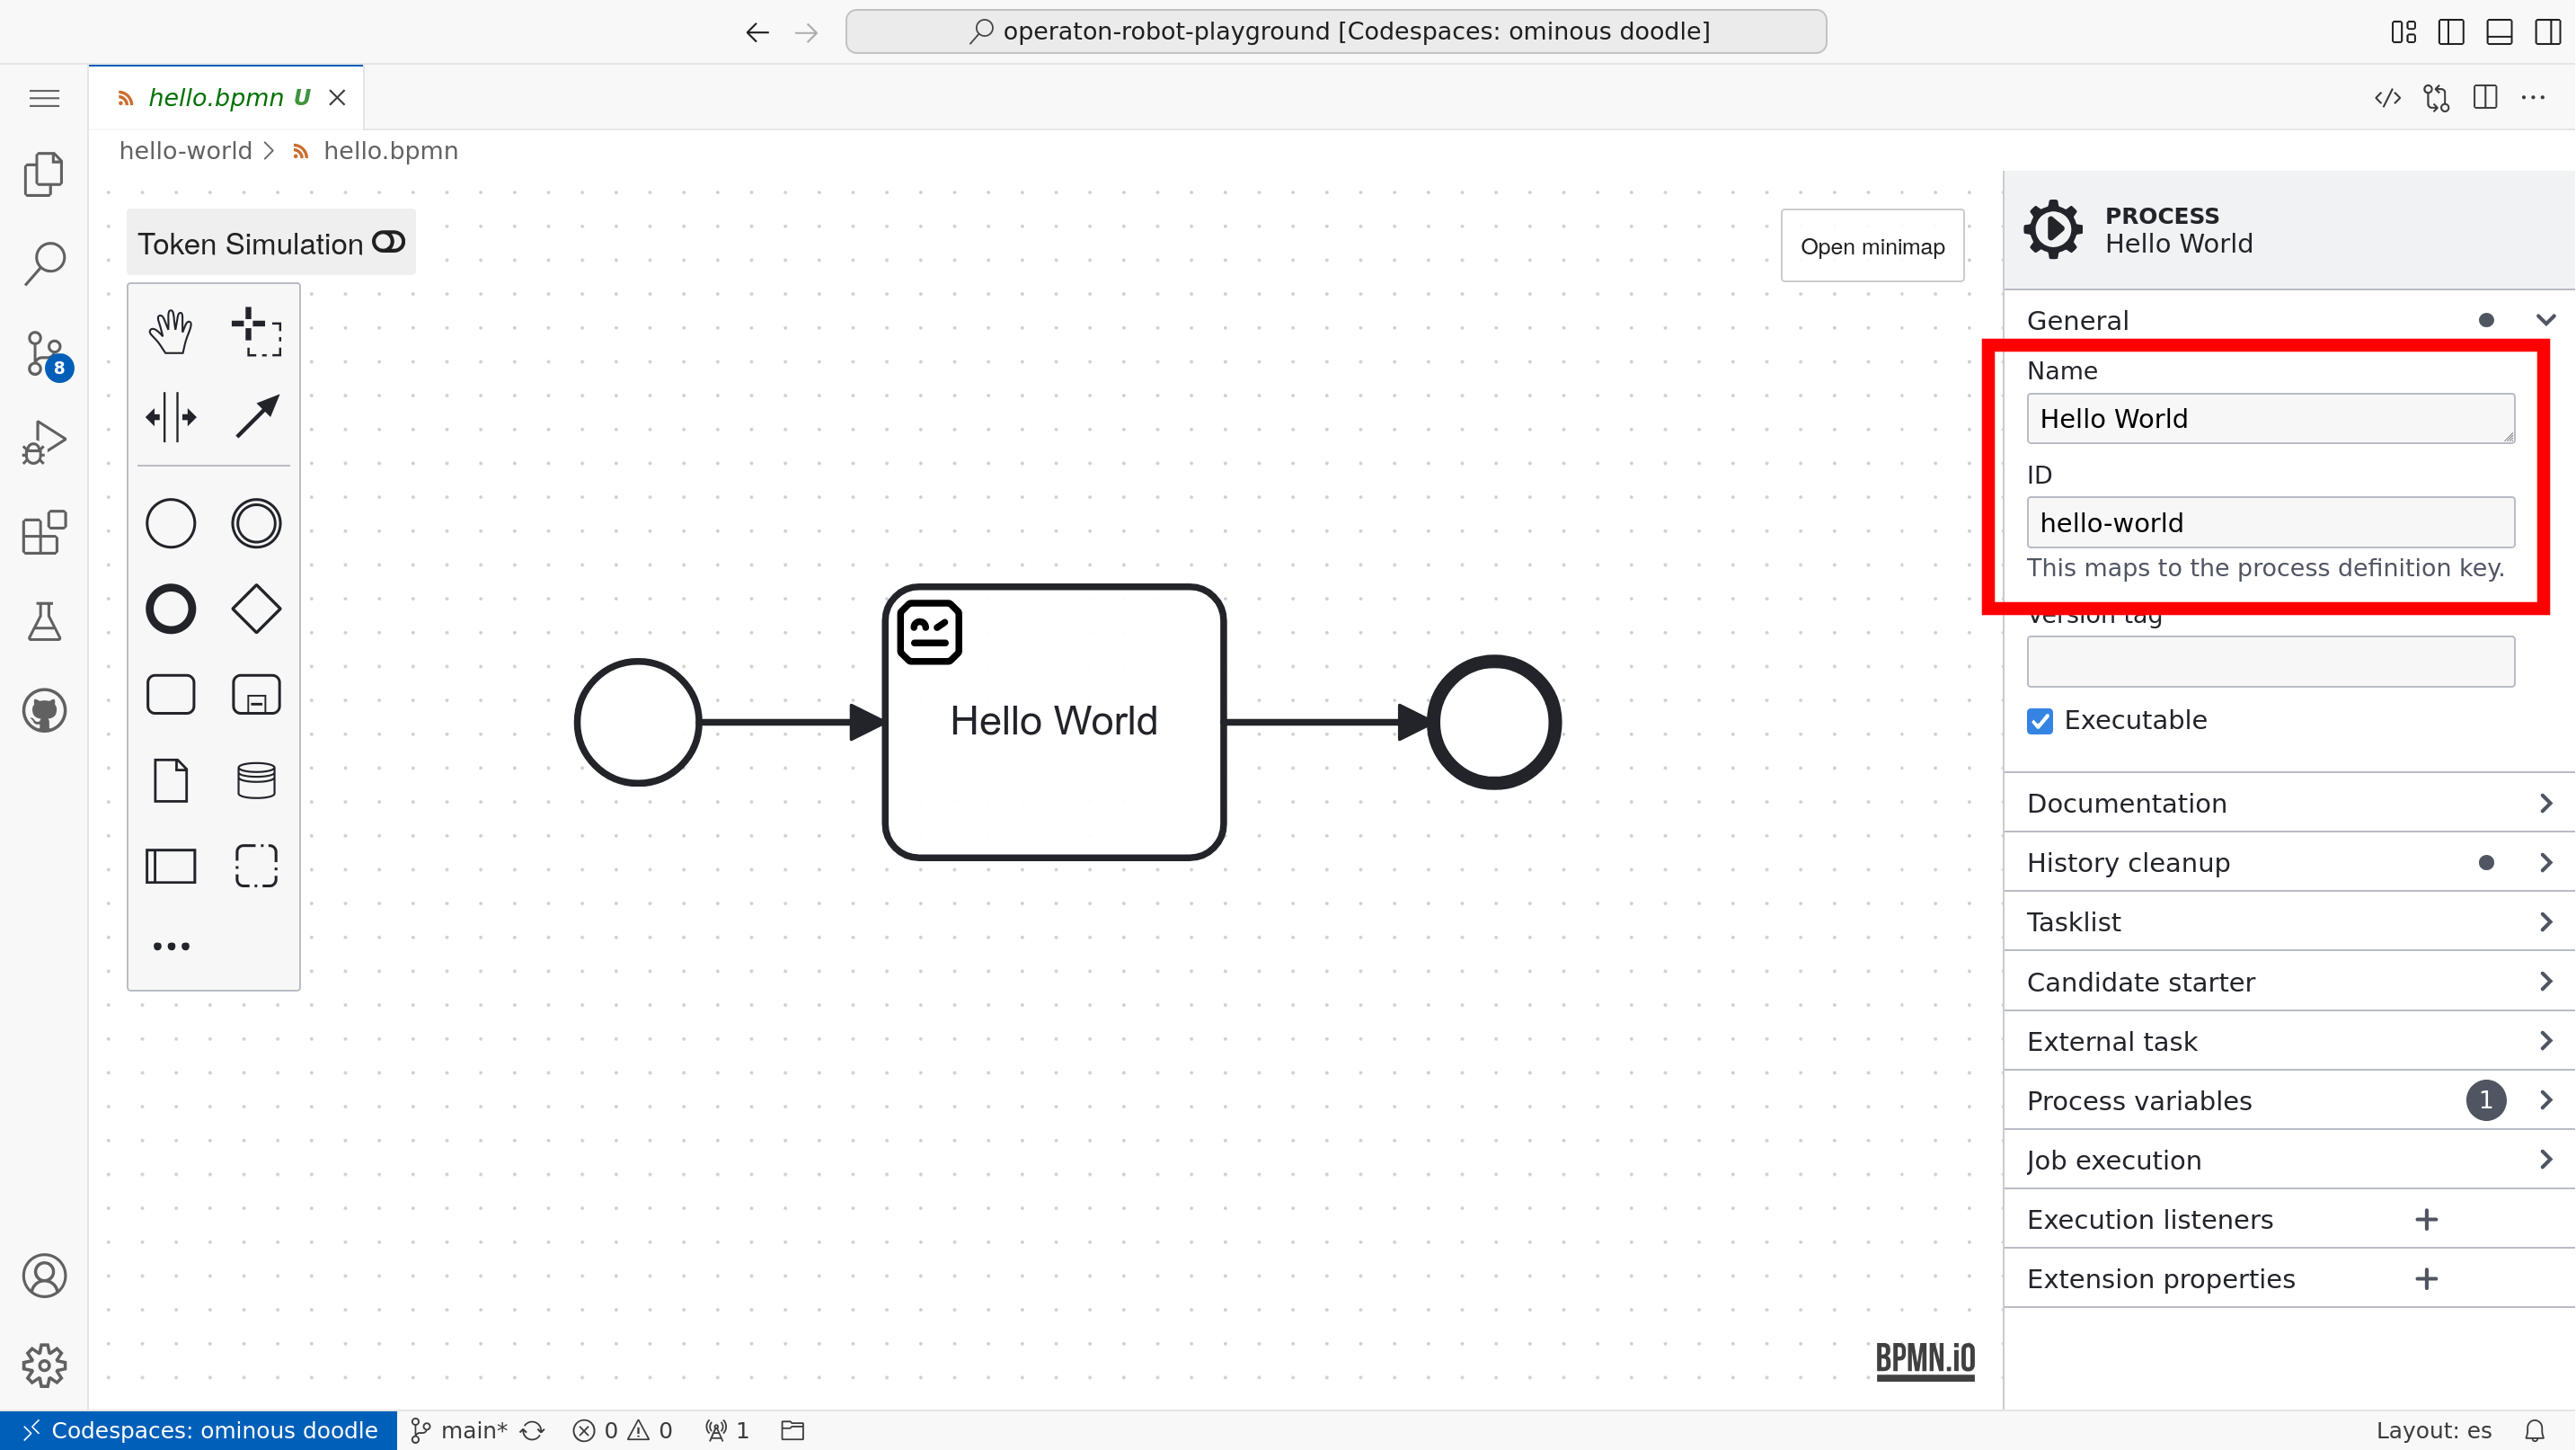Image resolution: width=2576 pixels, height=1450 pixels.
Task: Open the Accounts menu
Action: [44, 1276]
